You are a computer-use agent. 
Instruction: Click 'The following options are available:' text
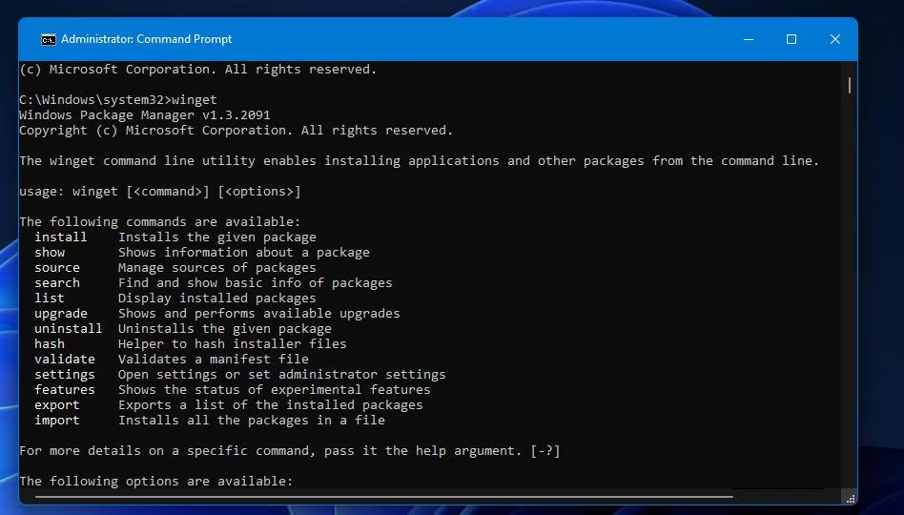(156, 481)
